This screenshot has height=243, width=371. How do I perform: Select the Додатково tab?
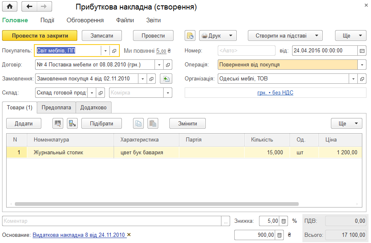coord(93,108)
